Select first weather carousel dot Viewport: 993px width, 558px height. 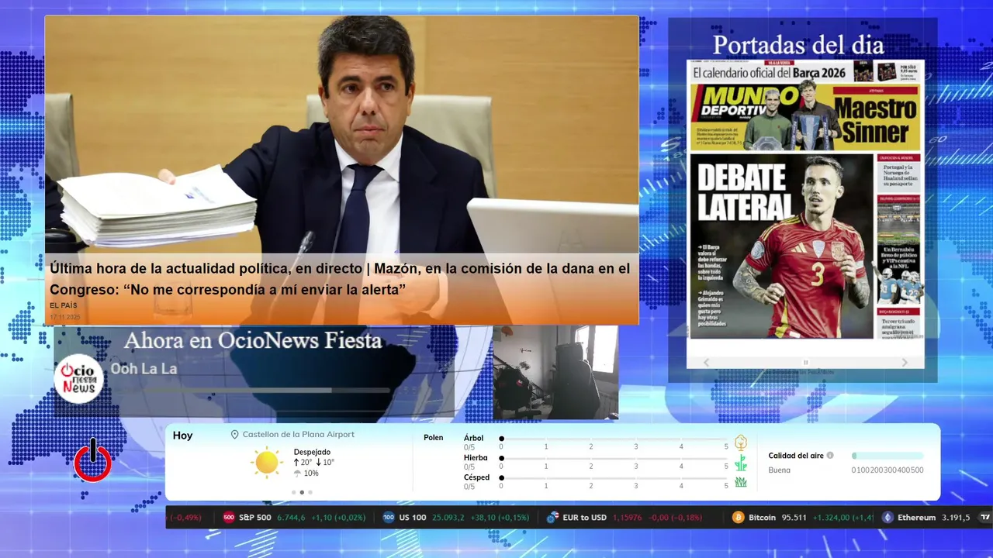tap(293, 492)
